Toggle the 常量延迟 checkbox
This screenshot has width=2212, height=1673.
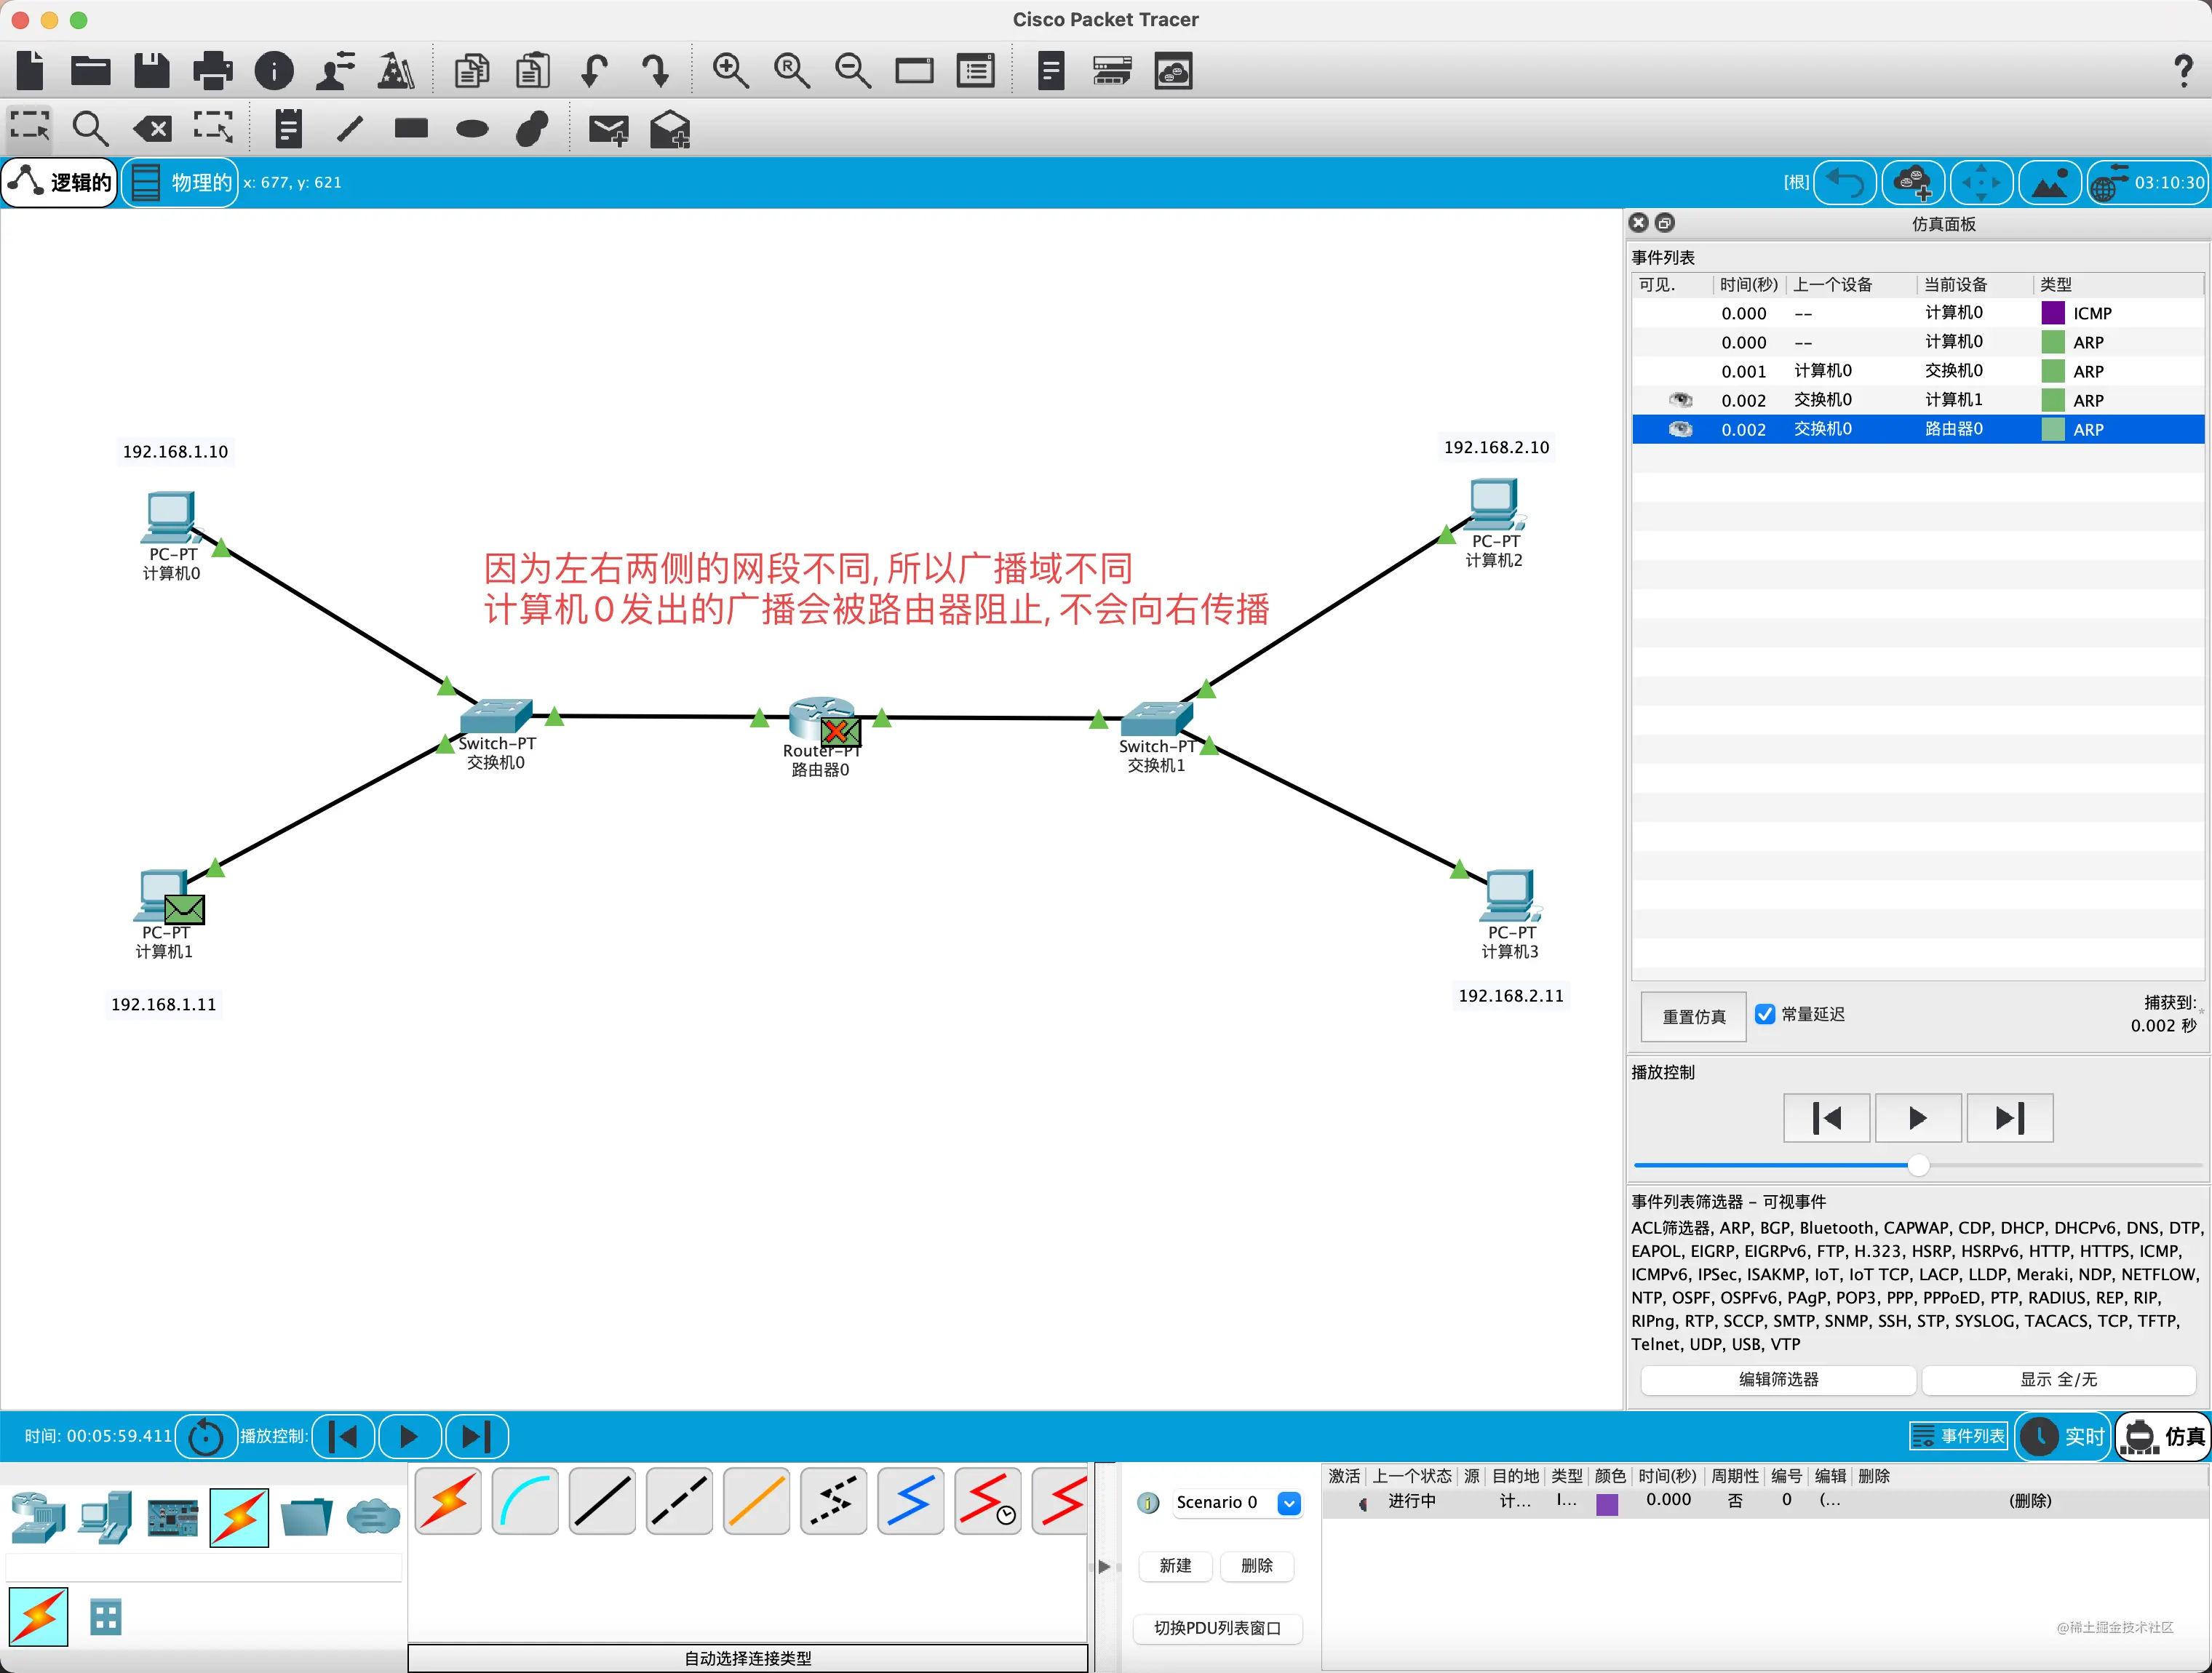tap(1765, 1015)
